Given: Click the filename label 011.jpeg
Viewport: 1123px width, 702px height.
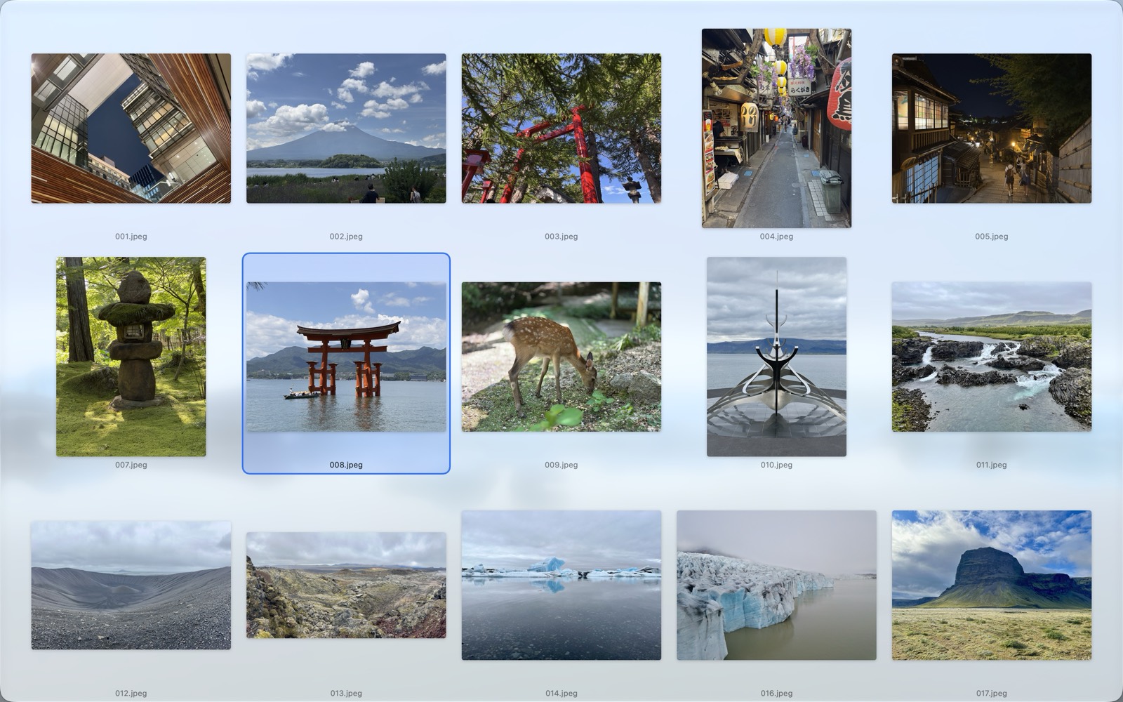Looking at the screenshot, I should [x=992, y=465].
